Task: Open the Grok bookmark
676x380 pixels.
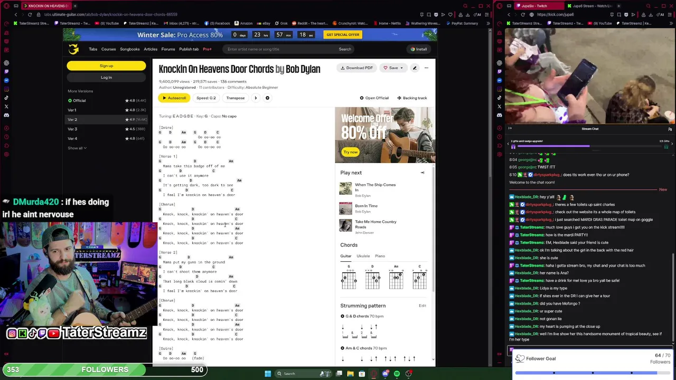Action: [281, 23]
